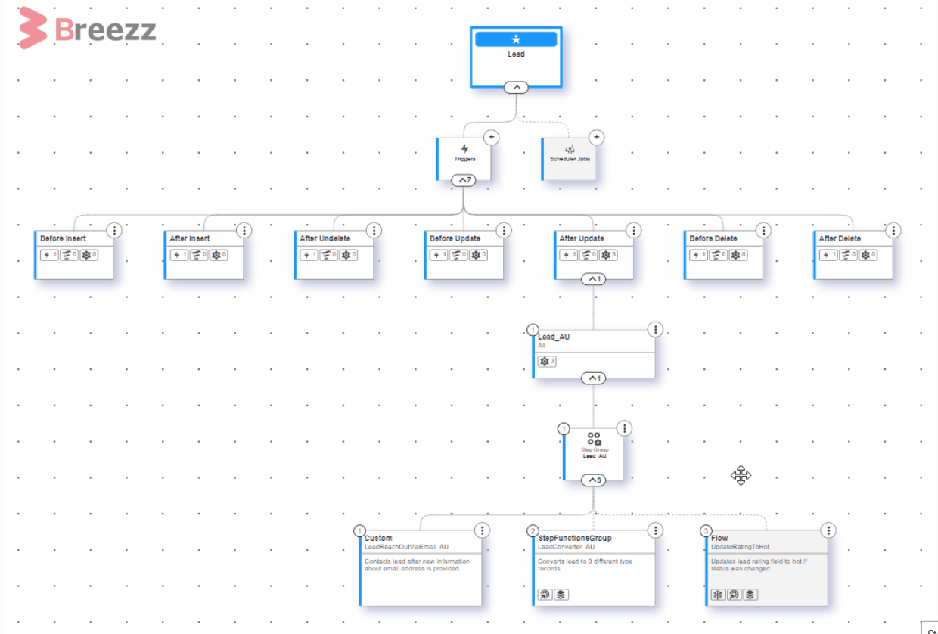Collapse the Step Group's 3 child steps
938x634 pixels.
click(x=593, y=480)
